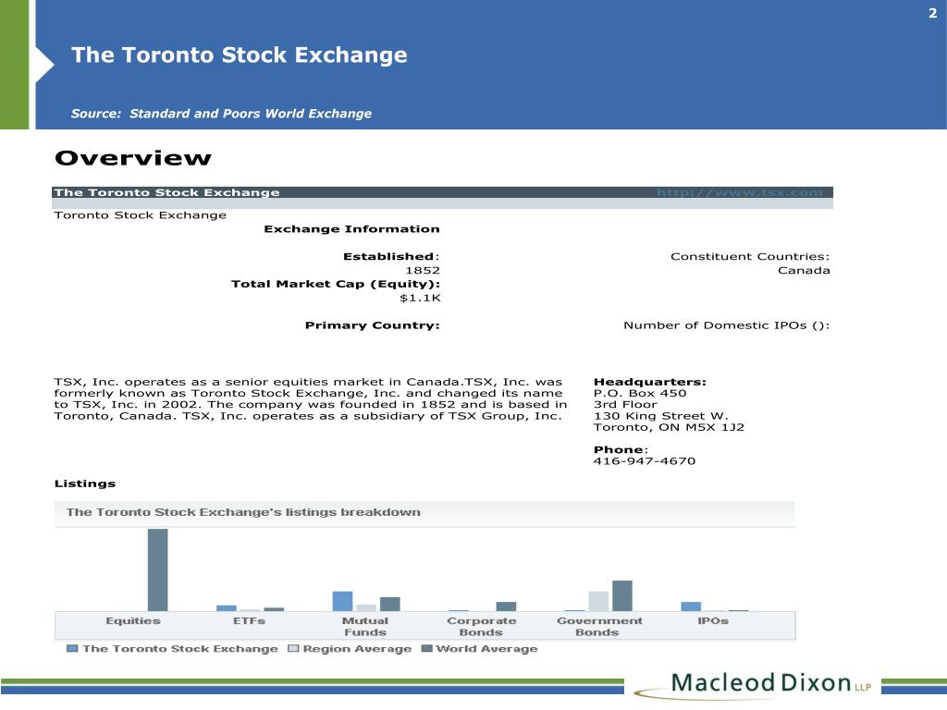Click the 'Phone:' label
This screenshot has width=947, height=710.
click(x=621, y=450)
